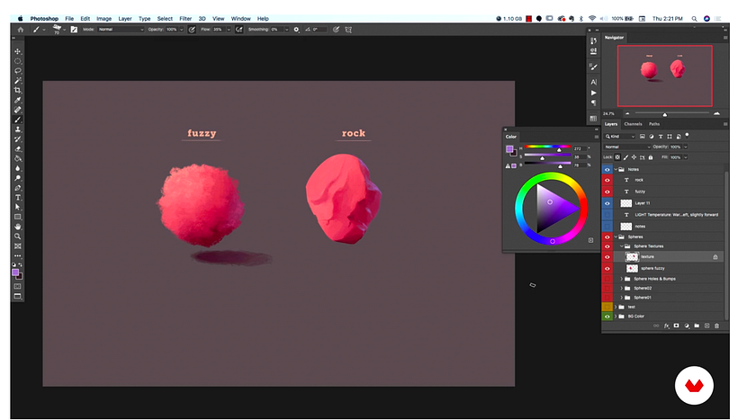This screenshot has width=738, height=420.
Task: Click the add layer style fx icon
Action: click(667, 326)
